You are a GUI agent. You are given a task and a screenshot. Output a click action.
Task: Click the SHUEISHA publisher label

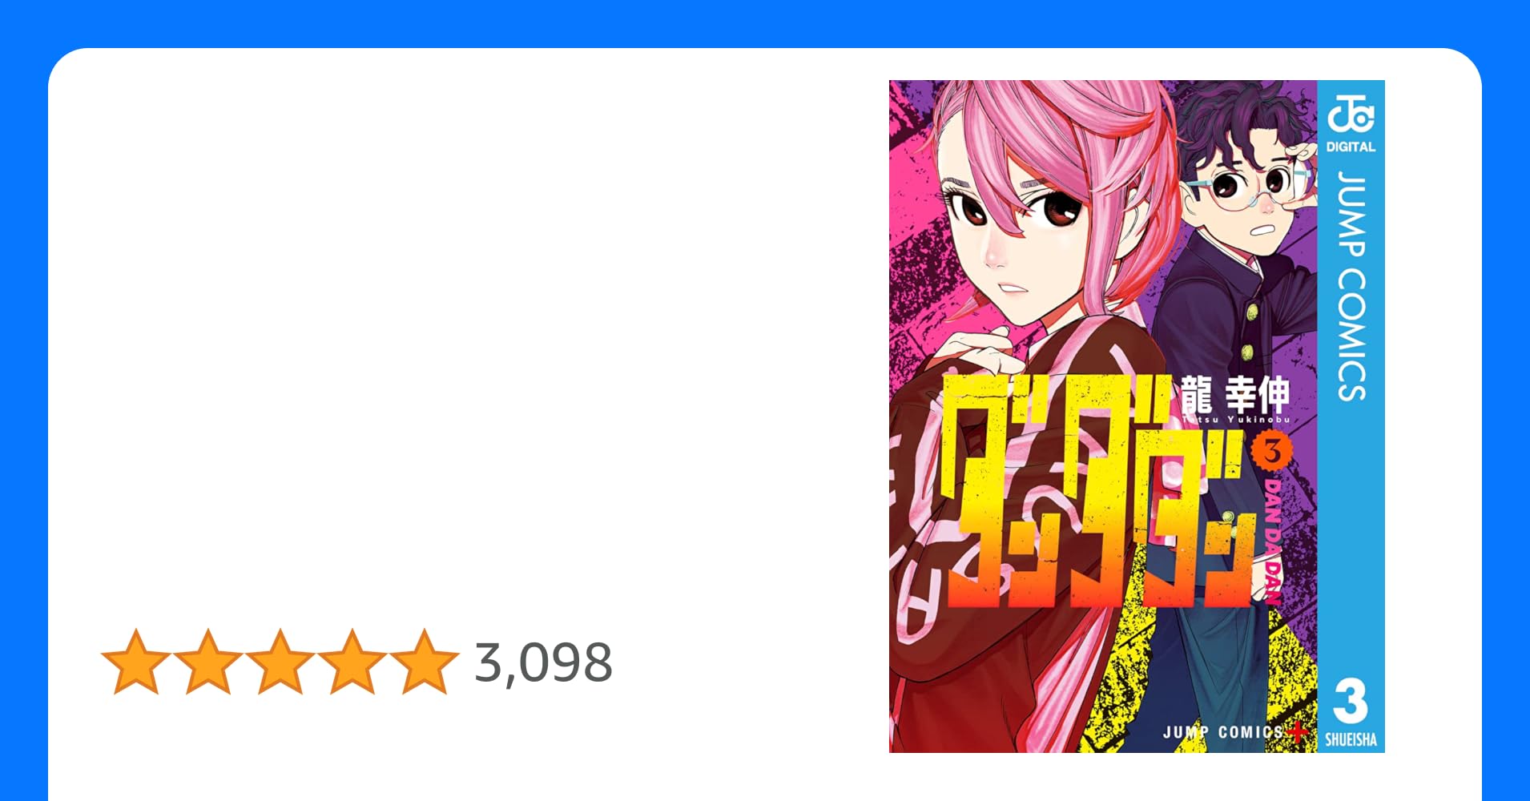(1351, 740)
